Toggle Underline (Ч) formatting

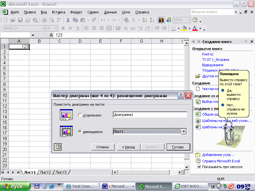click(77, 28)
